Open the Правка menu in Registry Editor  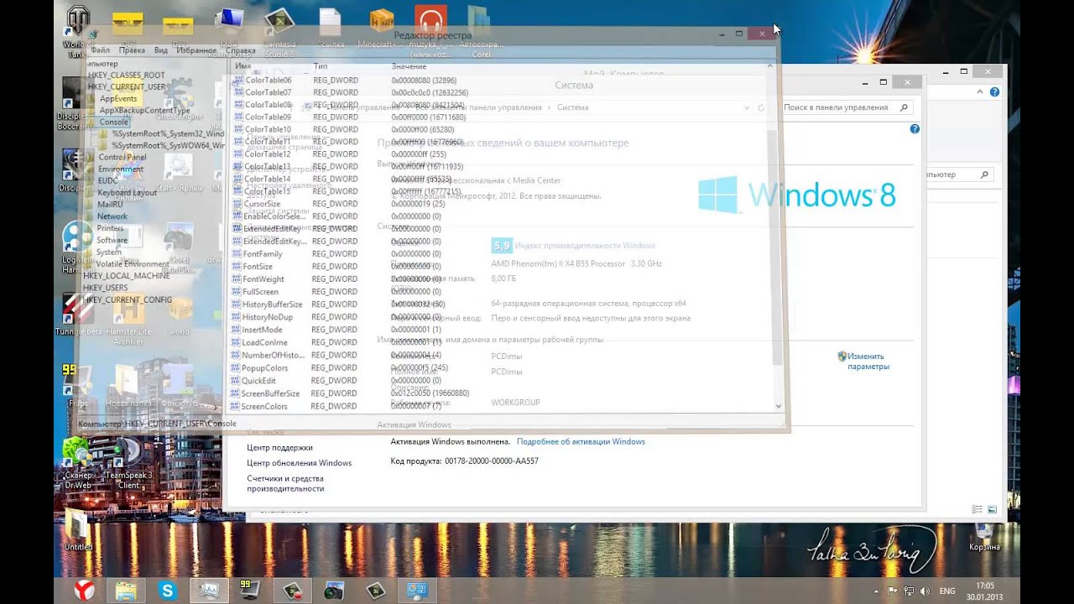click(132, 50)
